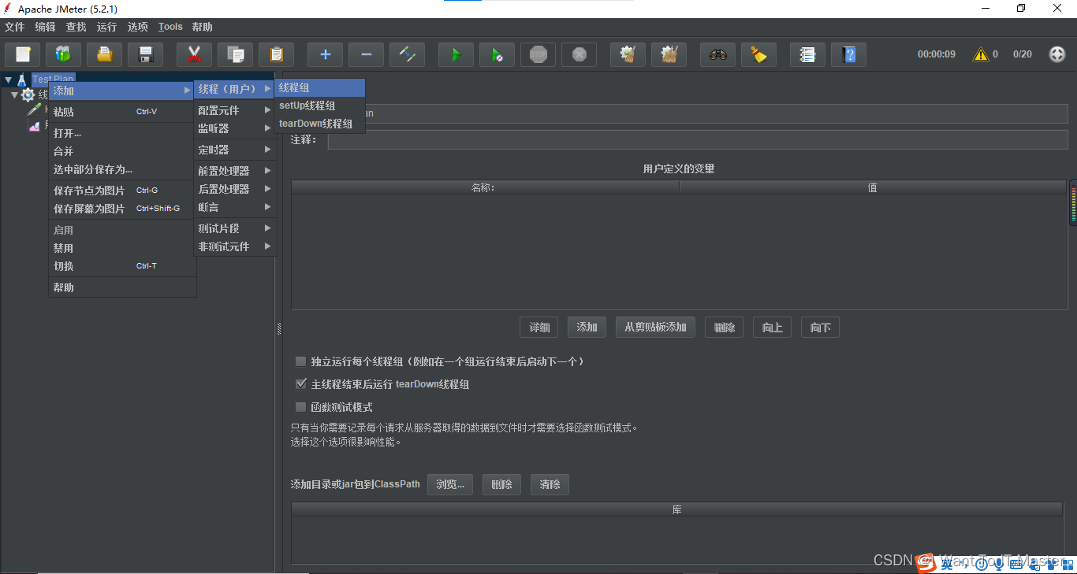The image size is (1077, 574).
Task: Select 帮助 in the context menu
Action: [122, 287]
